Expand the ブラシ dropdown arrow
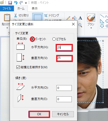Screen dimensions: 108x121 (91, 28)
